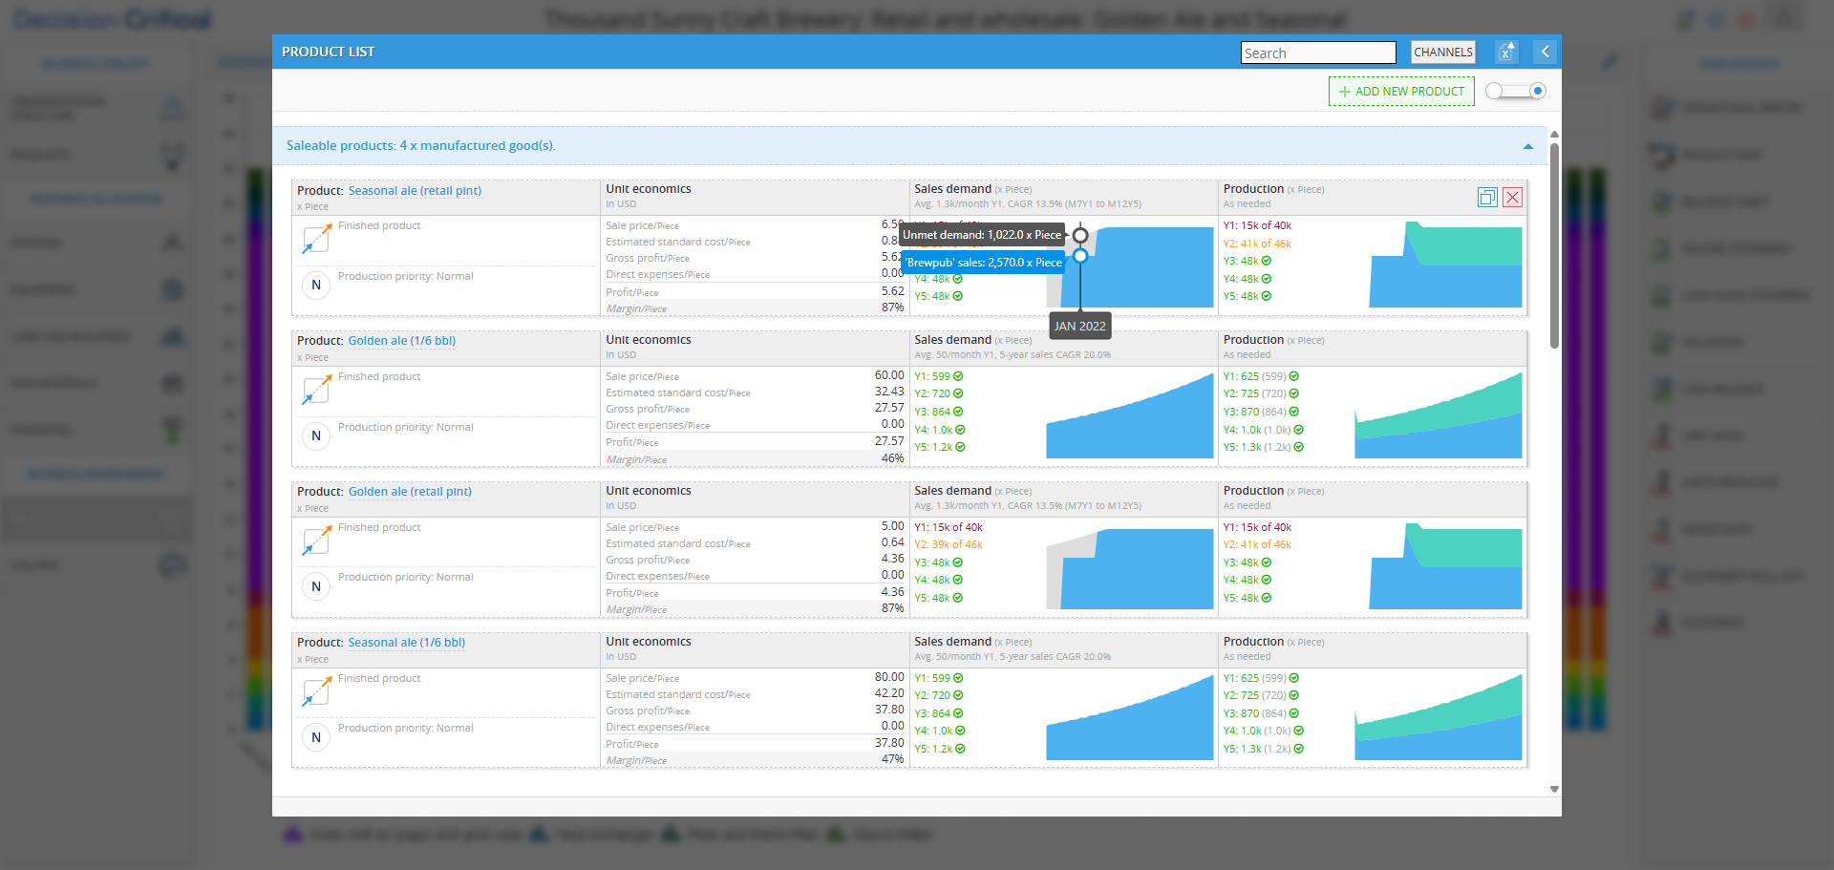Open the Channels view
Screen dimensions: 1834x870
(x=1442, y=53)
